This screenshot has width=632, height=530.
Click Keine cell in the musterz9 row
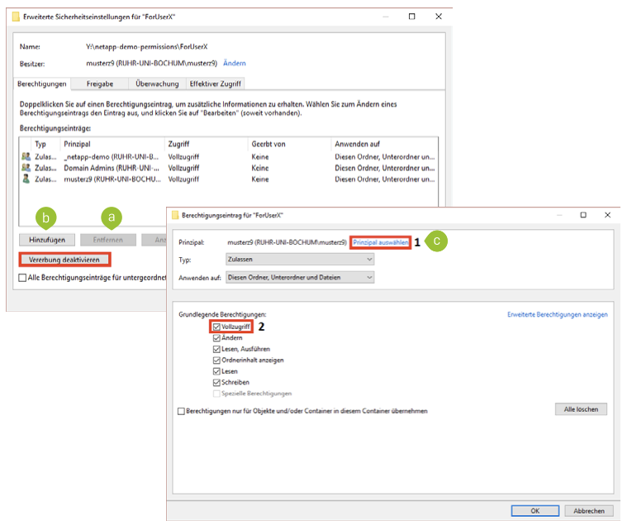(260, 179)
